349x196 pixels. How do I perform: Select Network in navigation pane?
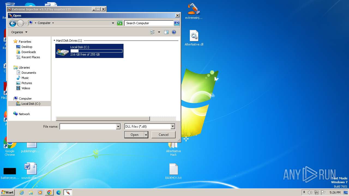24,114
